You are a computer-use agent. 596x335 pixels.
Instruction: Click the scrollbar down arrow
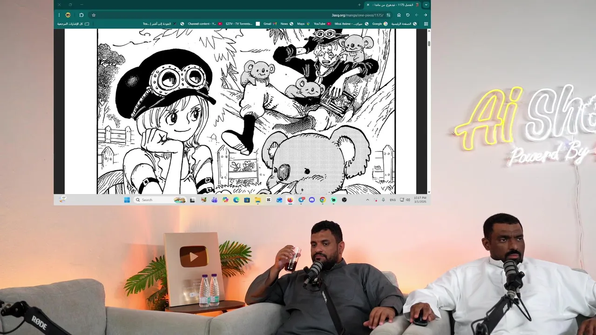tap(429, 192)
